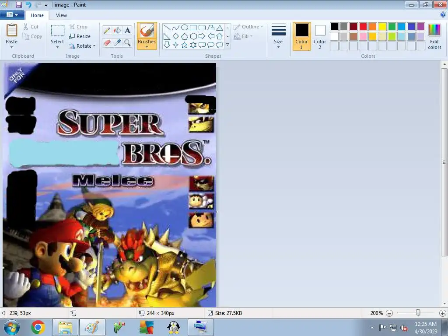Choose the Right triangle shape
Viewport: 448px width, 336px height.
(167, 36)
